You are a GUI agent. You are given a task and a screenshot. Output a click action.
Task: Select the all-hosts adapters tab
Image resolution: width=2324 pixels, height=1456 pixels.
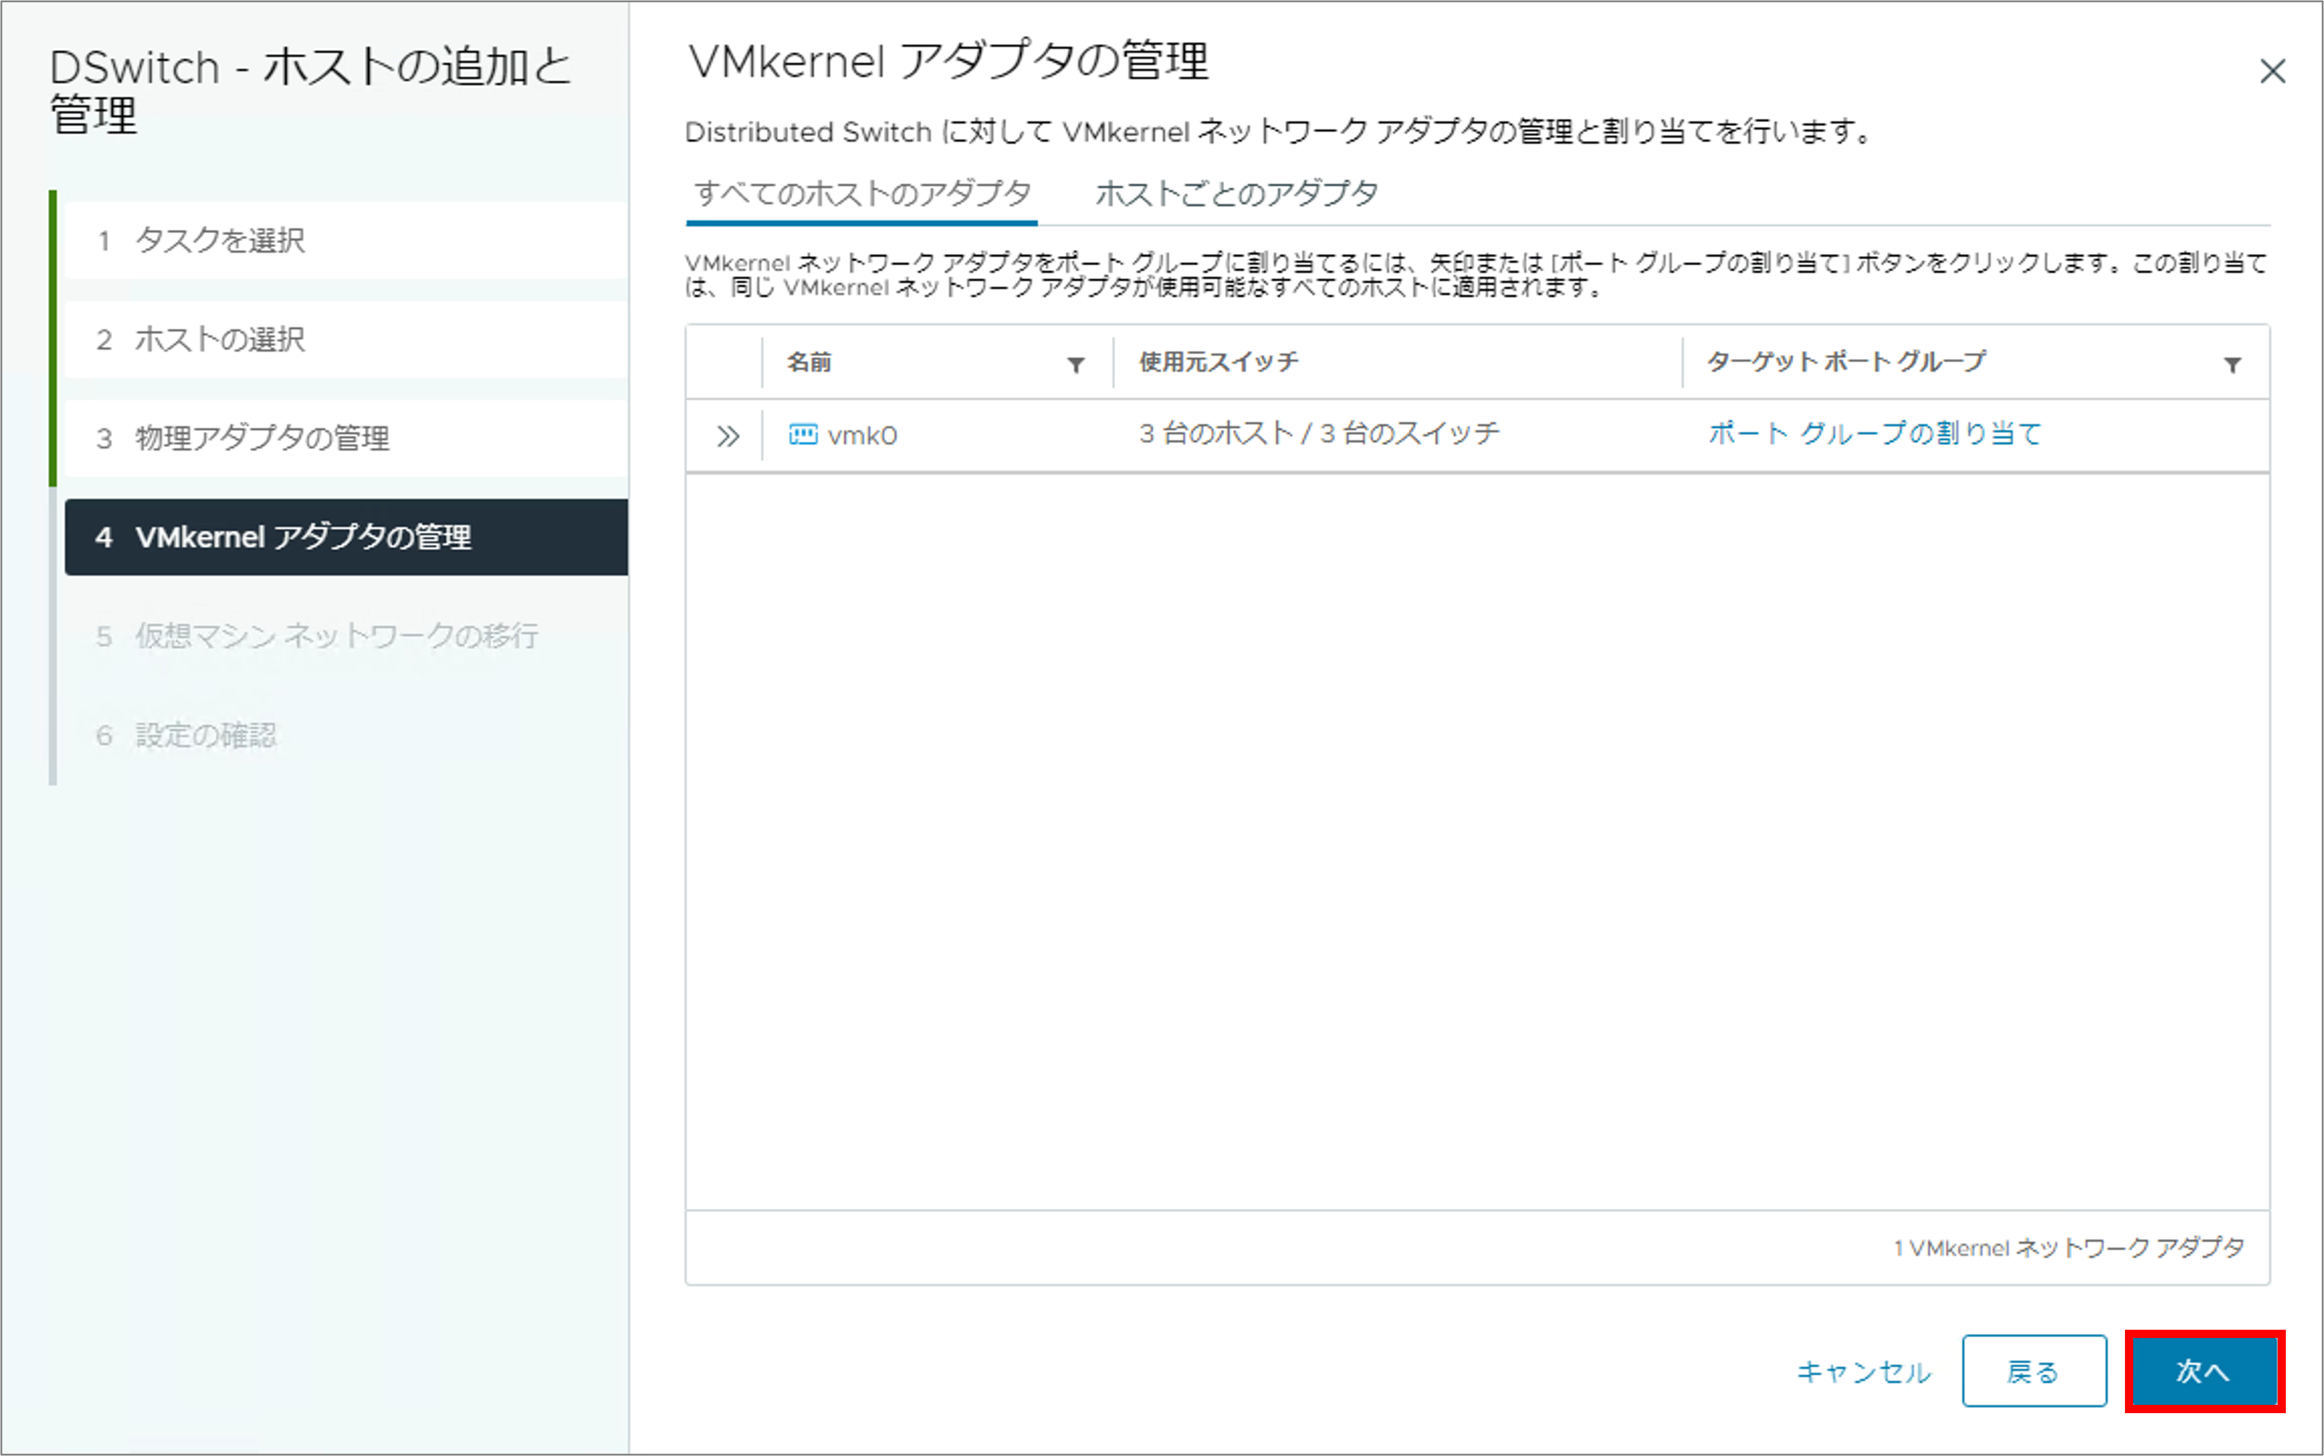point(861,194)
